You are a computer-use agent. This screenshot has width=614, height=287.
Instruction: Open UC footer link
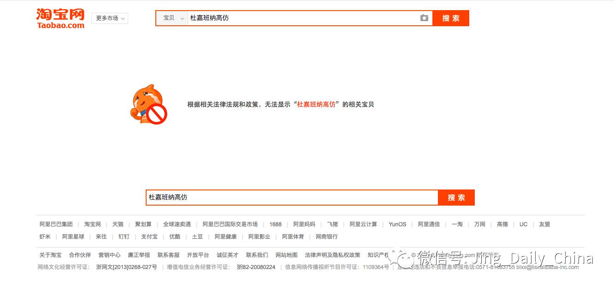(523, 224)
